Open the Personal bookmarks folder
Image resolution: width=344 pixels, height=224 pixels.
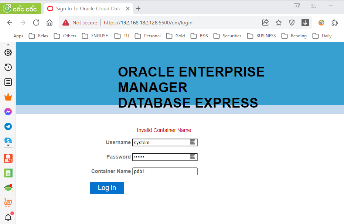(148, 36)
